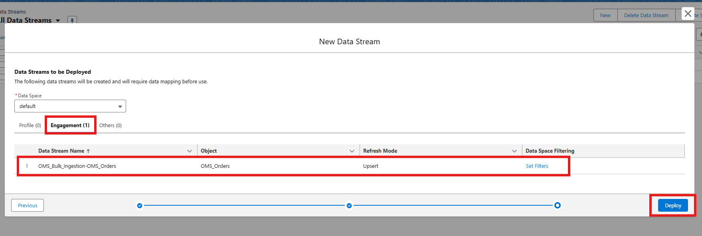Select the OMS_Bulk_Ingestion-OMS_Orders row name
Image resolution: width=702 pixels, height=236 pixels.
click(x=77, y=166)
